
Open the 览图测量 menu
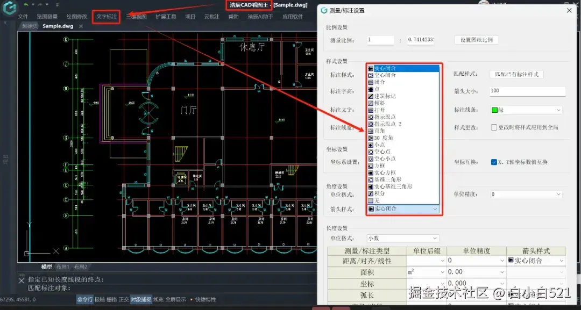(47, 17)
